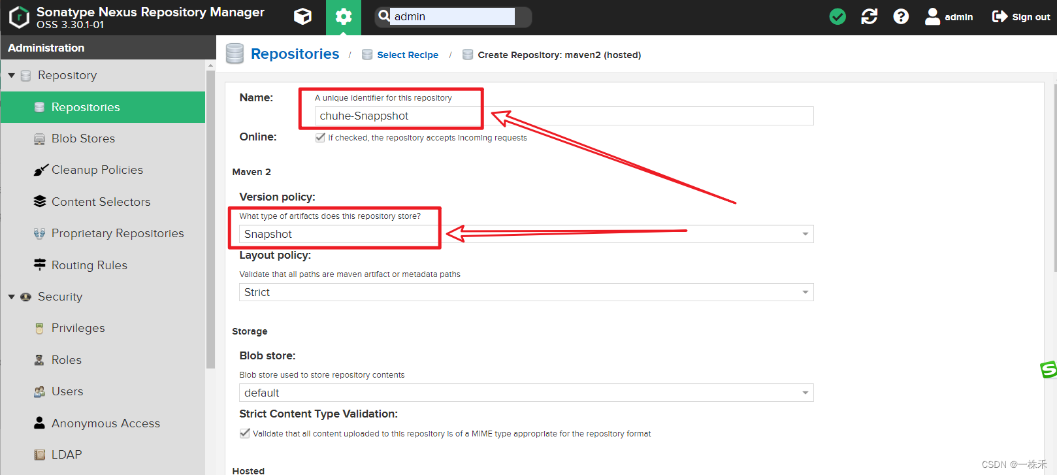
Task: Open Anonymous Access menu item
Action: [x=103, y=423]
